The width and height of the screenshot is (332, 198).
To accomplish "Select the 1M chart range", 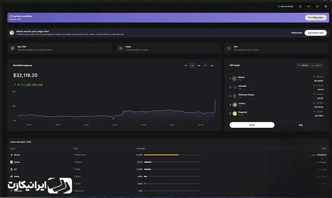I will [x=199, y=66].
